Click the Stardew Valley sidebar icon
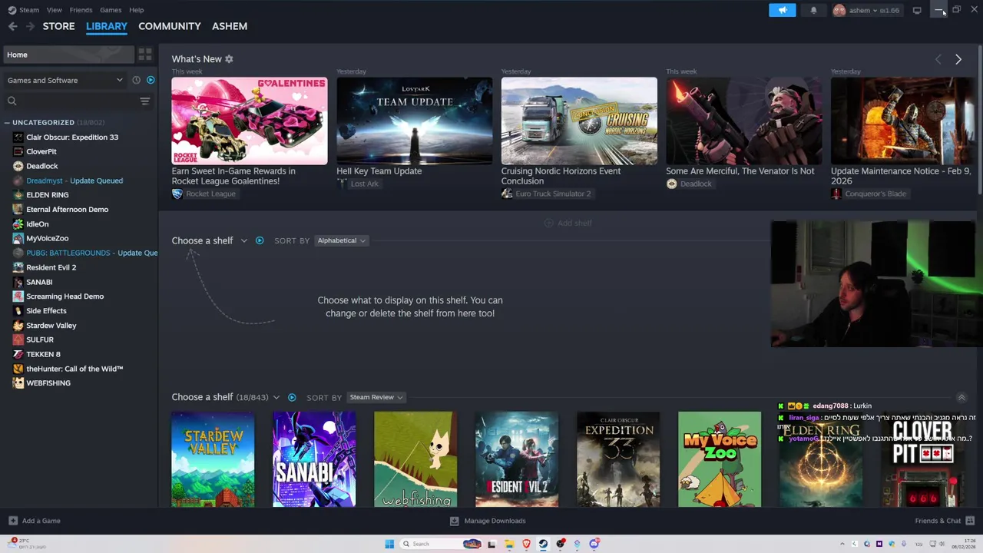983x553 pixels. pyautogui.click(x=18, y=326)
